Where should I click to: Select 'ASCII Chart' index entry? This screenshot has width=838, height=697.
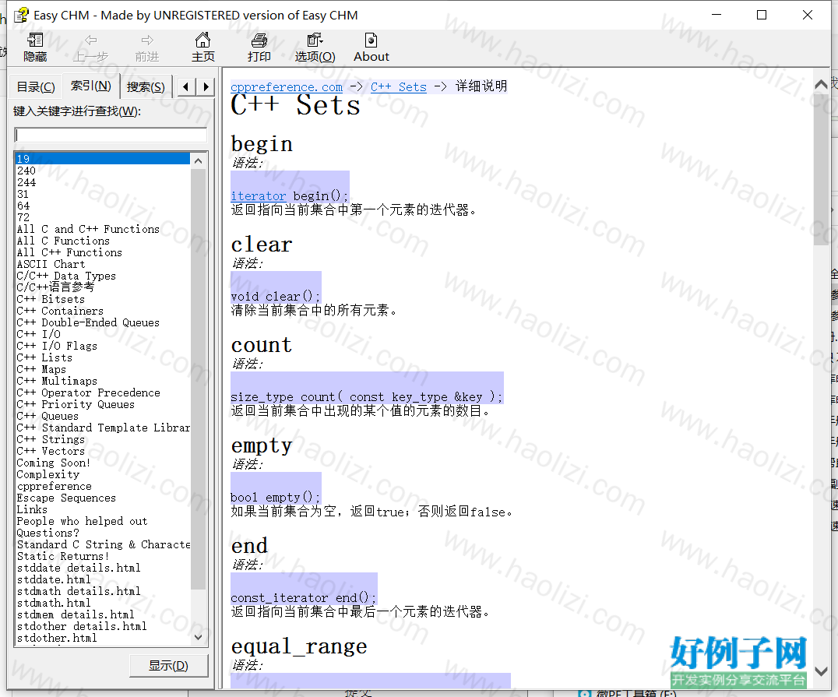(x=51, y=264)
